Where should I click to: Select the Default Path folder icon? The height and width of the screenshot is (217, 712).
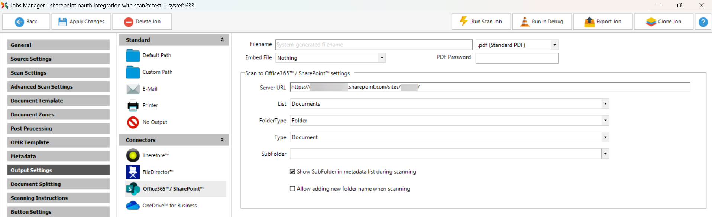click(133, 55)
